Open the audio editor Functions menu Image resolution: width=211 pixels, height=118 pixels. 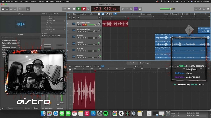pos(79,66)
